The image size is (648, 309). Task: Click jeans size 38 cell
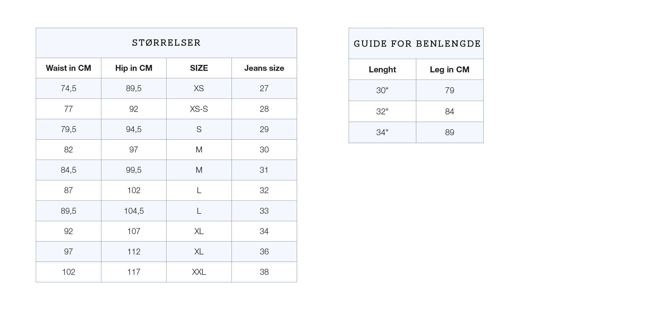coord(264,272)
